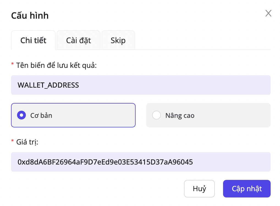The width and height of the screenshot is (280, 206).
Task: Click the red asterisk beside Giá trị
Action: [12, 141]
